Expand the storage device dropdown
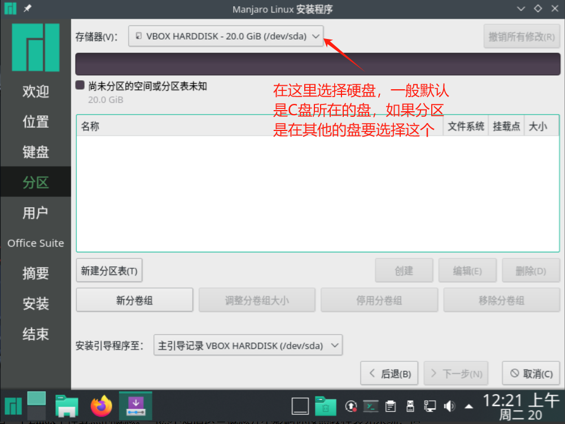The image size is (565, 424). 226,36
